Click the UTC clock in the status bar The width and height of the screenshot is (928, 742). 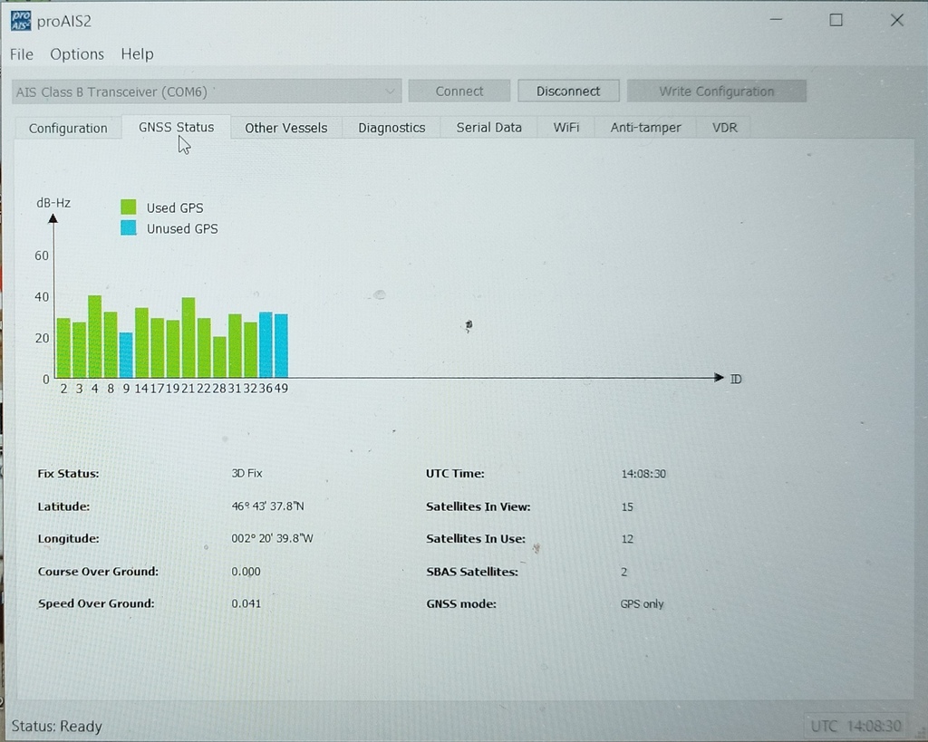point(855,726)
